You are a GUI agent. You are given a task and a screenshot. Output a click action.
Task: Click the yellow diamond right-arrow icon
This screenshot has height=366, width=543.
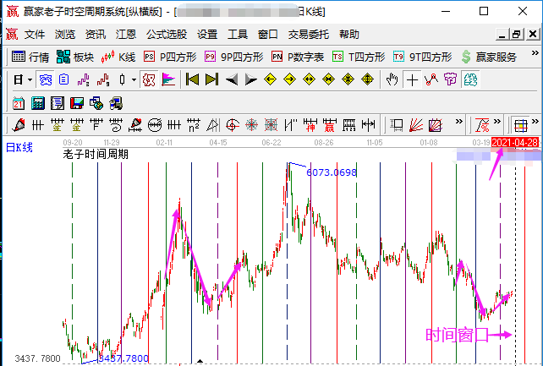tap(289, 79)
